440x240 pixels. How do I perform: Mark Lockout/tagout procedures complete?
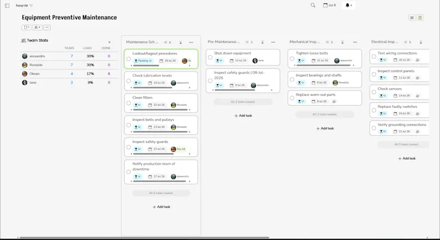click(129, 59)
